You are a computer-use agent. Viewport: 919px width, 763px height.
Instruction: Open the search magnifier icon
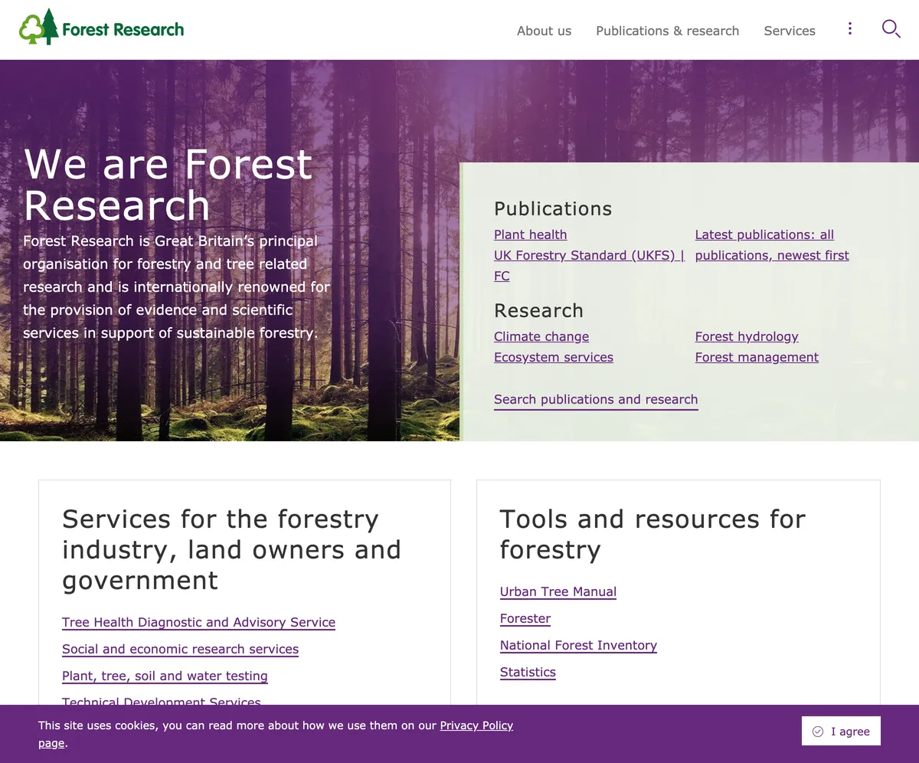(x=891, y=29)
